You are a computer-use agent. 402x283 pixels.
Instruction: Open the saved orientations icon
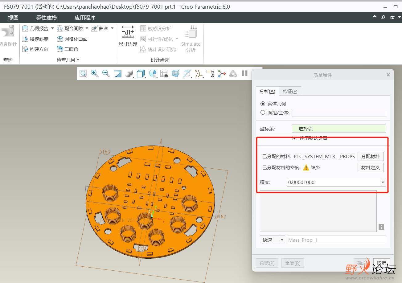coord(153,73)
